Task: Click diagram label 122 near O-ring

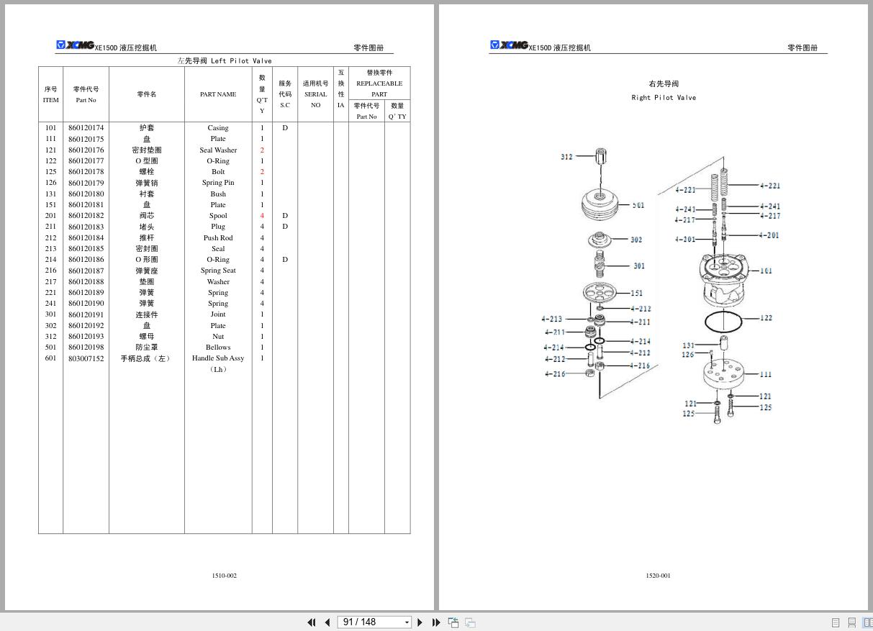Action: 766,318
